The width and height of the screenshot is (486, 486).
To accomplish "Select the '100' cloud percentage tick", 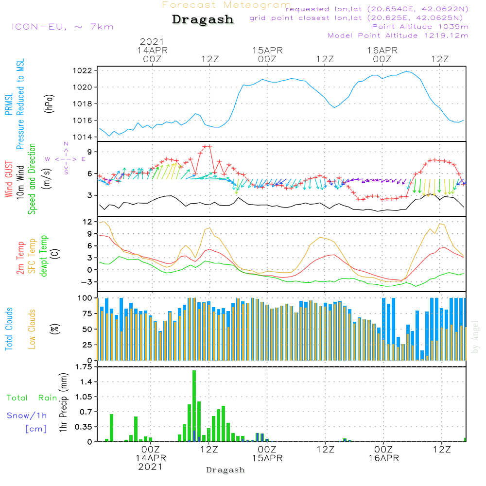I will [85, 298].
